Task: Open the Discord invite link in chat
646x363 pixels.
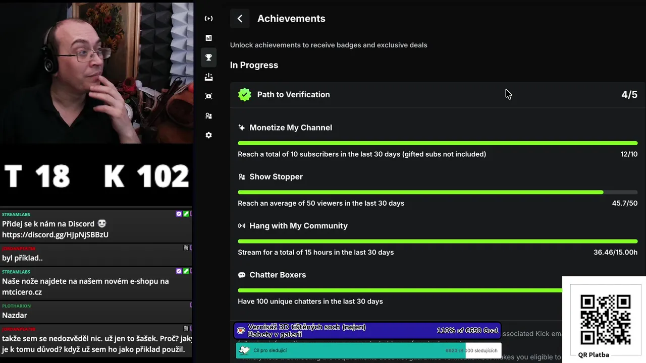Action: 55,234
